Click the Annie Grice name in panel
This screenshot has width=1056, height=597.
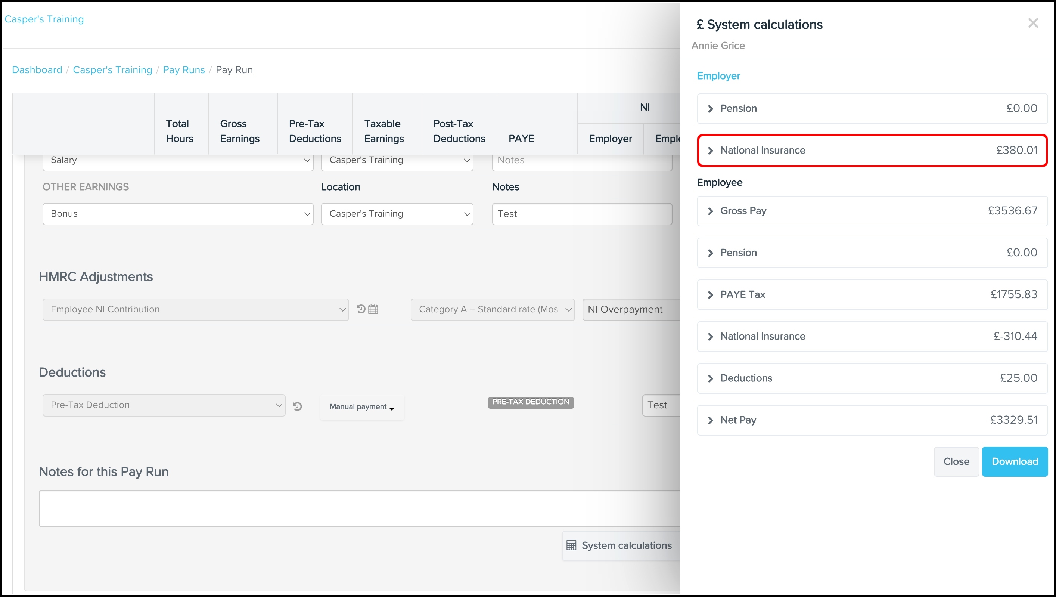point(718,46)
